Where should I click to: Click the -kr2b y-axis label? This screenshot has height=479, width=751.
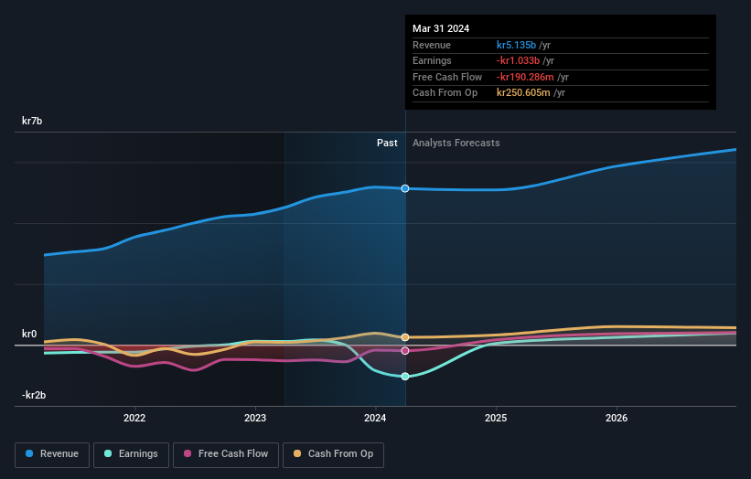pyautogui.click(x=34, y=395)
